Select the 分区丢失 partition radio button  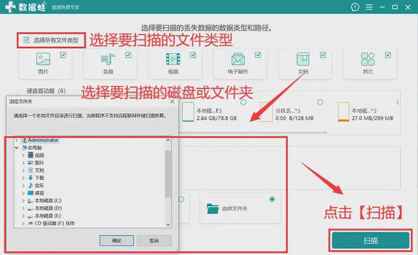click(320, 102)
